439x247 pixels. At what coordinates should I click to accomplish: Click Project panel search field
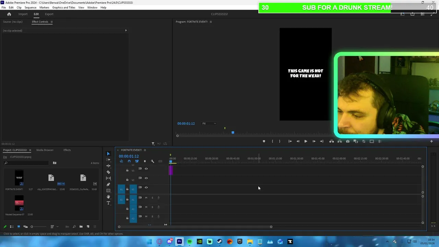(x=27, y=163)
